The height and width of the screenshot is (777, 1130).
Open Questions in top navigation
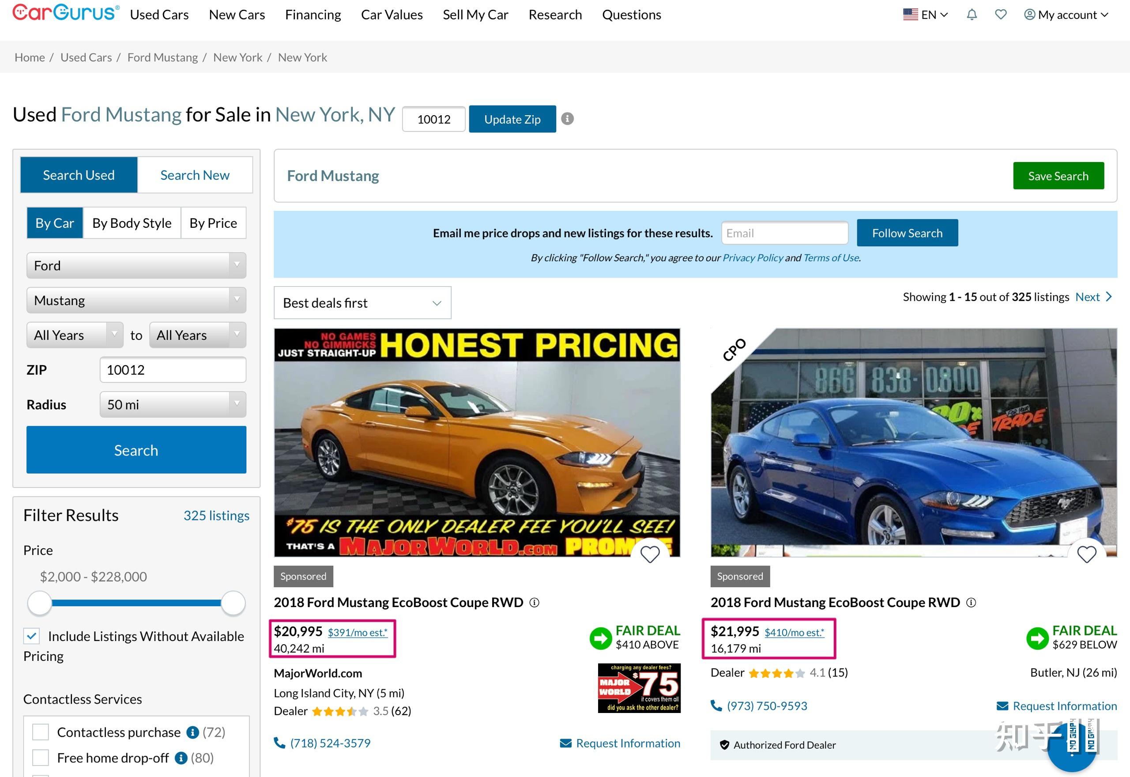pos(632,15)
